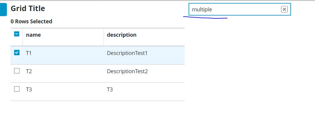
Task: Toggle the select-all checkbox in the header
Action: coord(17,34)
